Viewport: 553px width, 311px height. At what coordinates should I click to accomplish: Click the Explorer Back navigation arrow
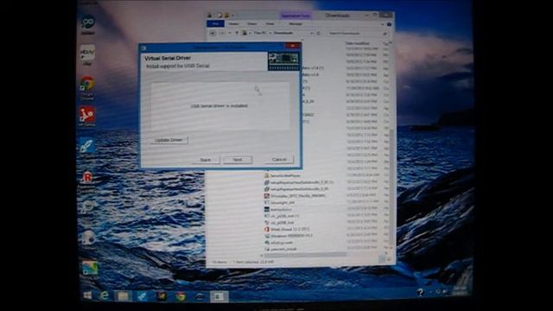(213, 33)
